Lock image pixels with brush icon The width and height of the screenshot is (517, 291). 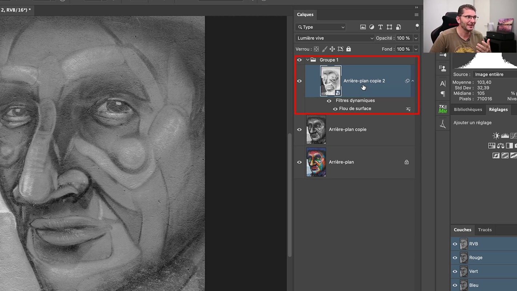324,49
